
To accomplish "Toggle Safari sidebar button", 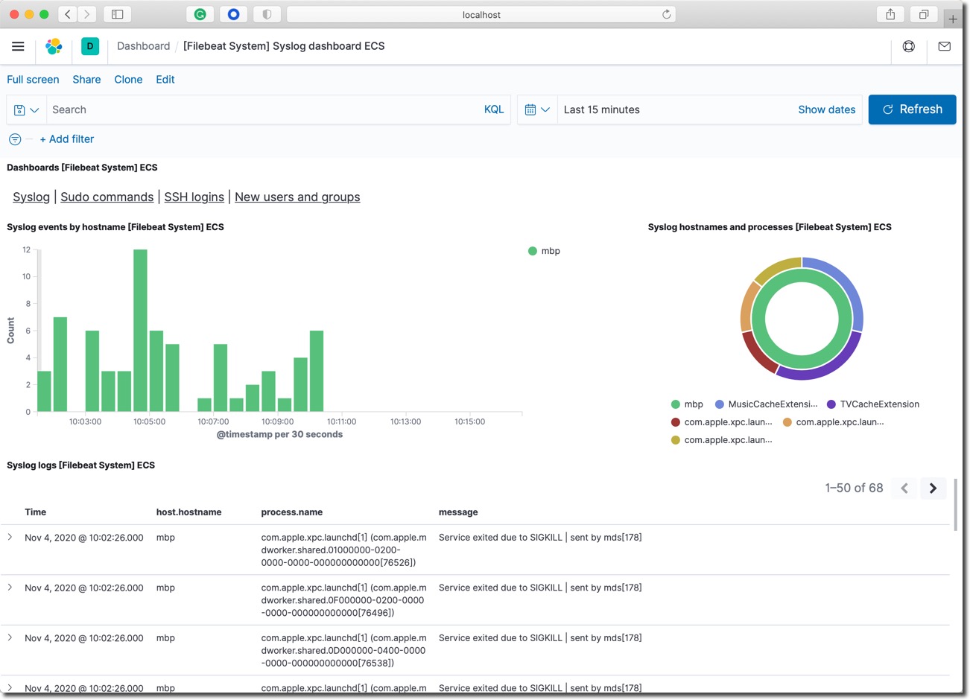I will point(117,14).
